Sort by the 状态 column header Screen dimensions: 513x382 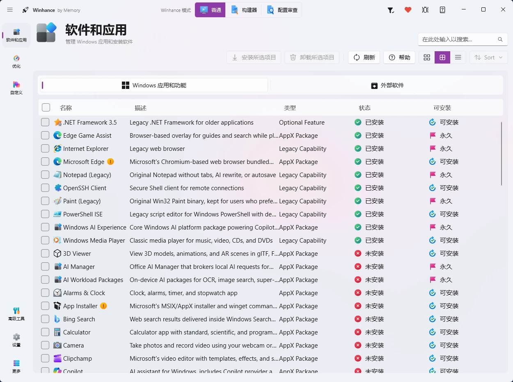tap(364, 108)
